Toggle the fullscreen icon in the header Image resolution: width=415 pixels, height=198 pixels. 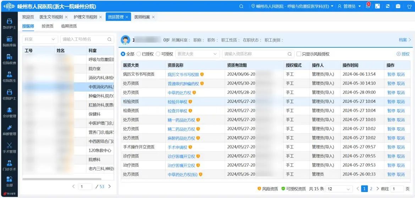coord(377,6)
